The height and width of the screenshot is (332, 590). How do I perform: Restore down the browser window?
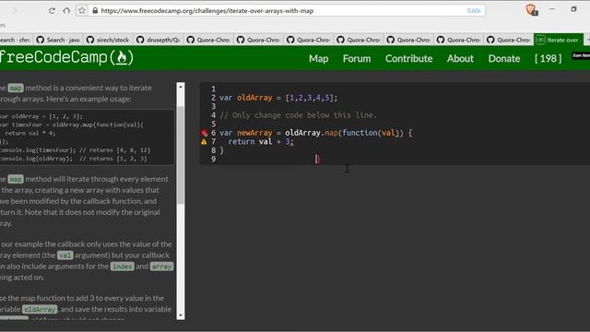point(573,9)
